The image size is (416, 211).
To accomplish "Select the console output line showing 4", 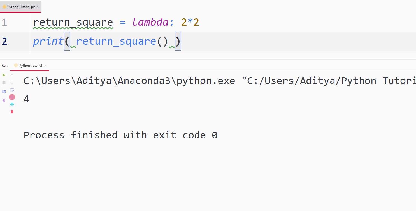I will click(26, 99).
